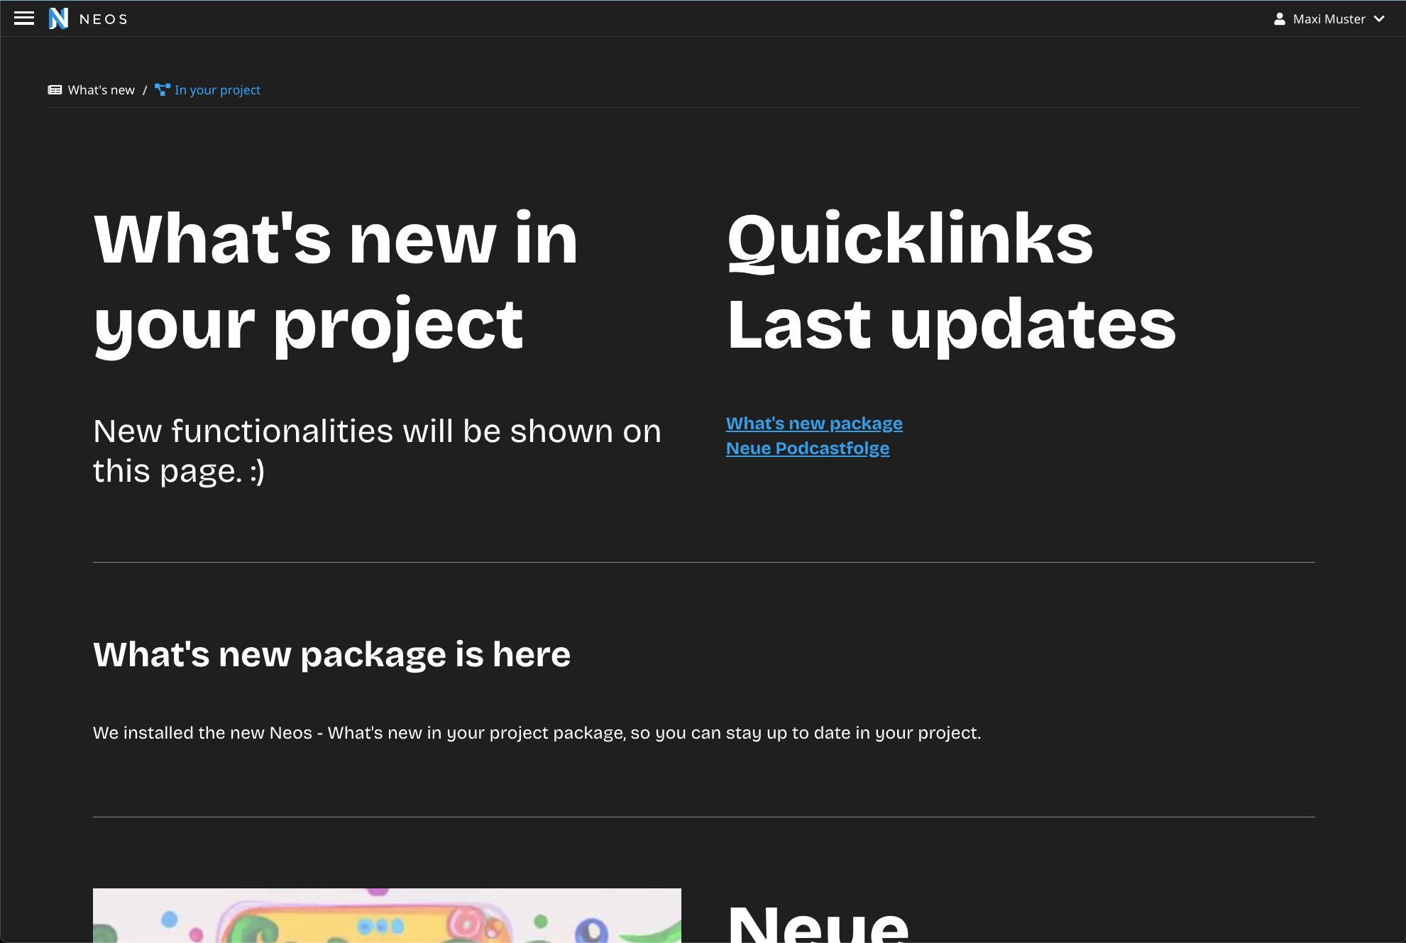Follow the What's new package quicklink
The image size is (1406, 943).
pos(814,424)
